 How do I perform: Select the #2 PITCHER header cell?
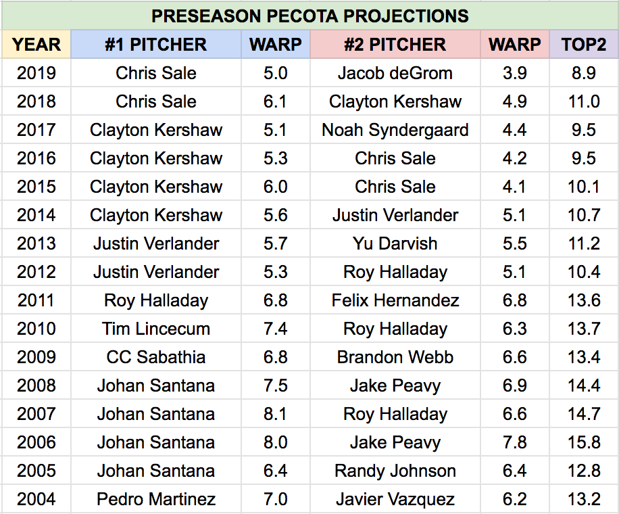tap(395, 45)
